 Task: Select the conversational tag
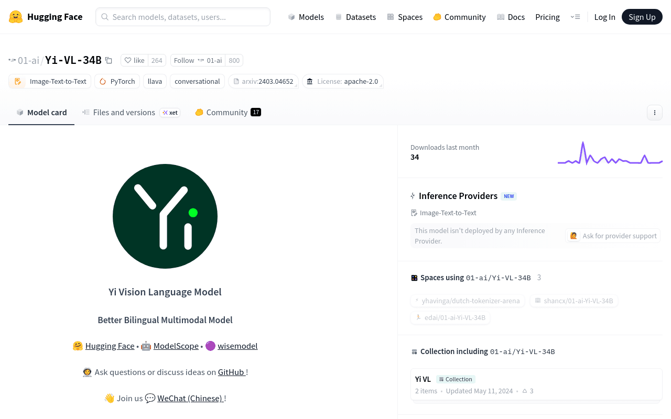click(197, 81)
